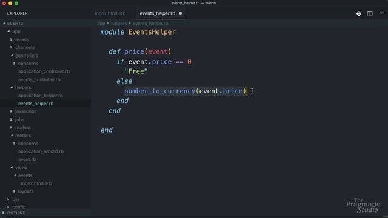Open application_helper.rb file

click(x=41, y=96)
